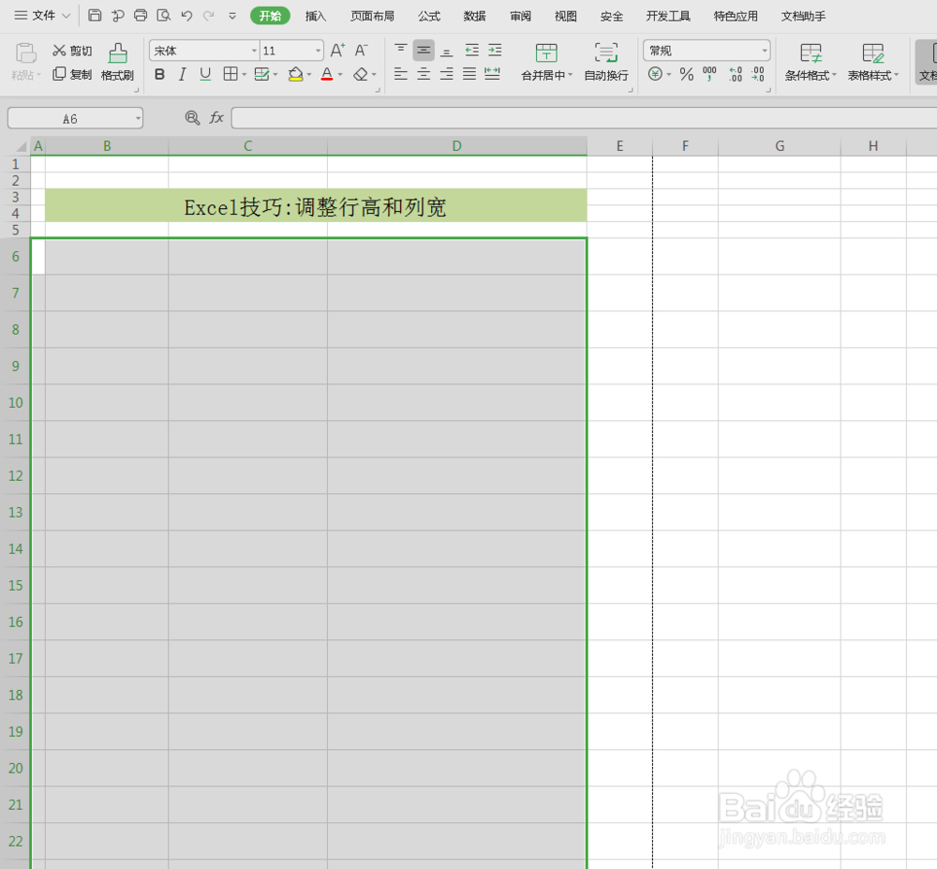Center text horizontally
The height and width of the screenshot is (869, 937).
point(424,74)
